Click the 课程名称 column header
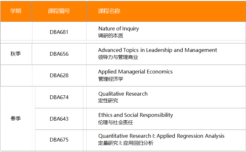246x152 pixels. (109, 11)
